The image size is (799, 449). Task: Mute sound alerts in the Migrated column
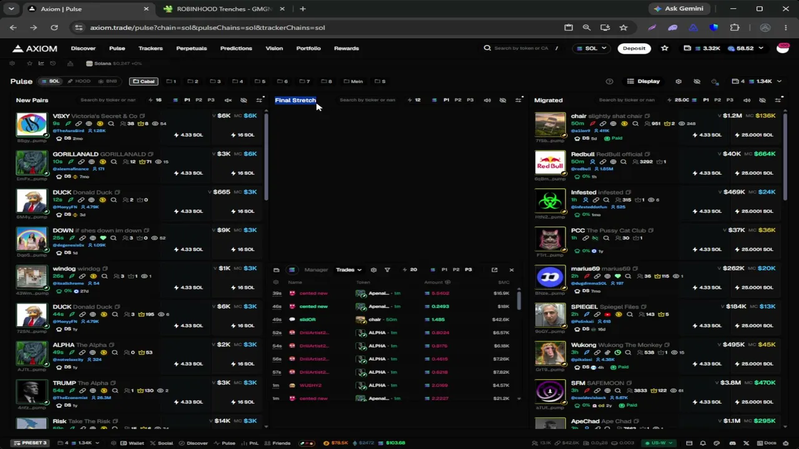pos(747,100)
